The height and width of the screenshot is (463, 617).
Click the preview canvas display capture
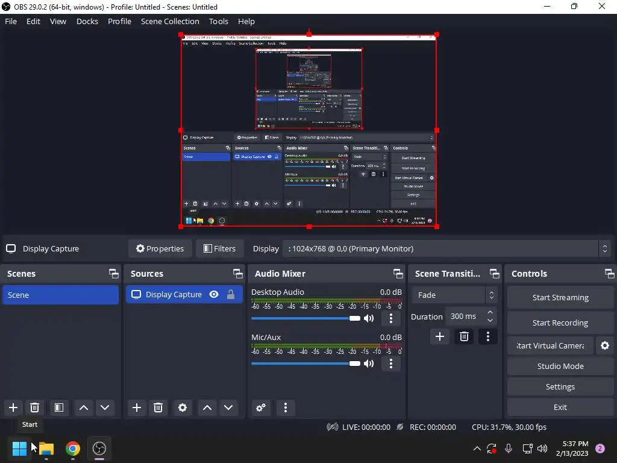[309, 130]
